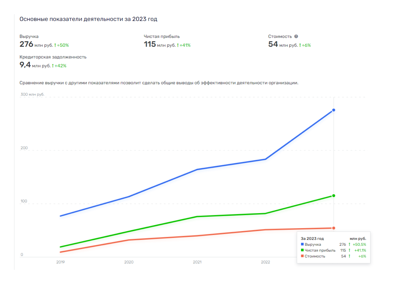The image size is (400, 284).
Task: Click the 2020 x-axis label
Action: 129,262
